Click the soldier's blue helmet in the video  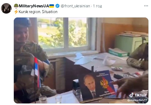click(x=23, y=22)
